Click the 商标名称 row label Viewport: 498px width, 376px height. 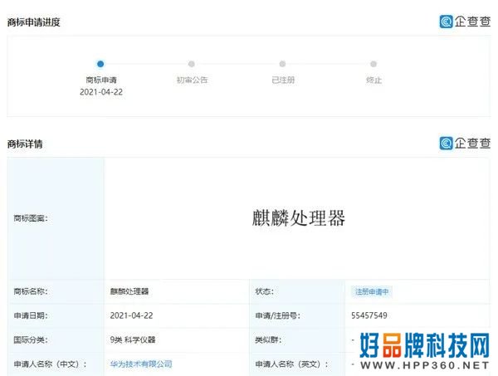tap(31, 291)
